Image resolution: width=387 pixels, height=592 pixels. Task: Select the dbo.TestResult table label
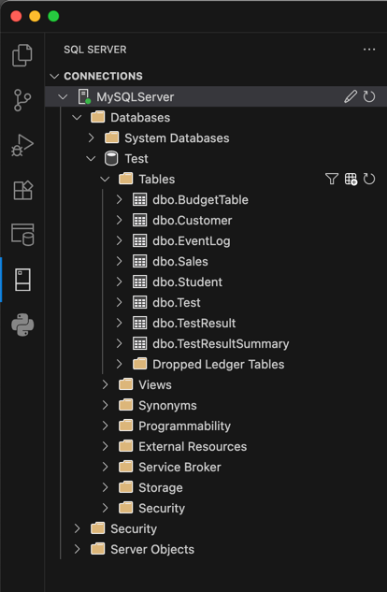(x=193, y=324)
